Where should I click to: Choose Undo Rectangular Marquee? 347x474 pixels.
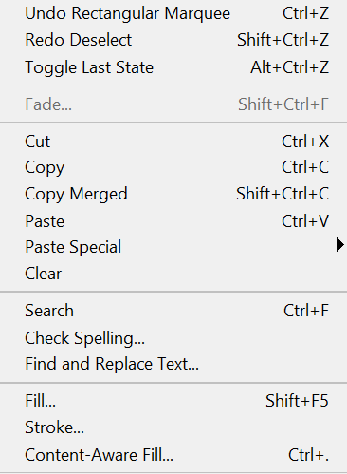173,13
